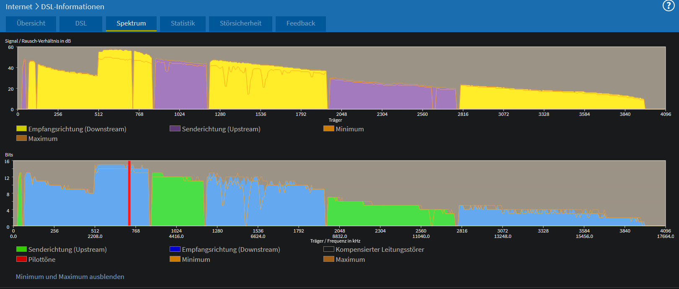This screenshot has height=289, width=679.
Task: Click blue Empfangsrichtung swatch in Bits legend
Action: [175, 249]
